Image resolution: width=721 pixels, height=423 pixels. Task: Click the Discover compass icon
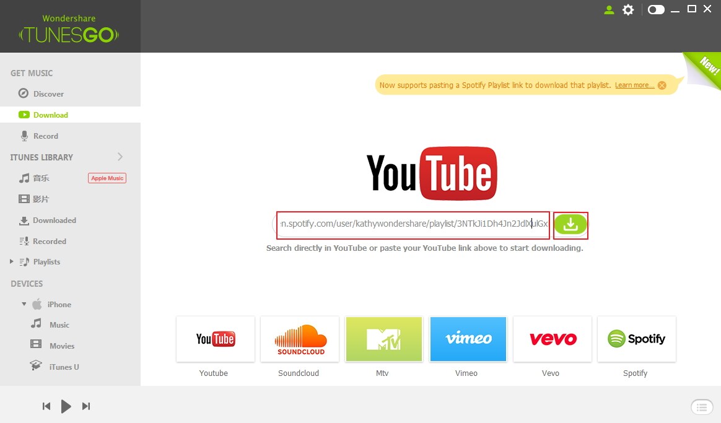[23, 94]
